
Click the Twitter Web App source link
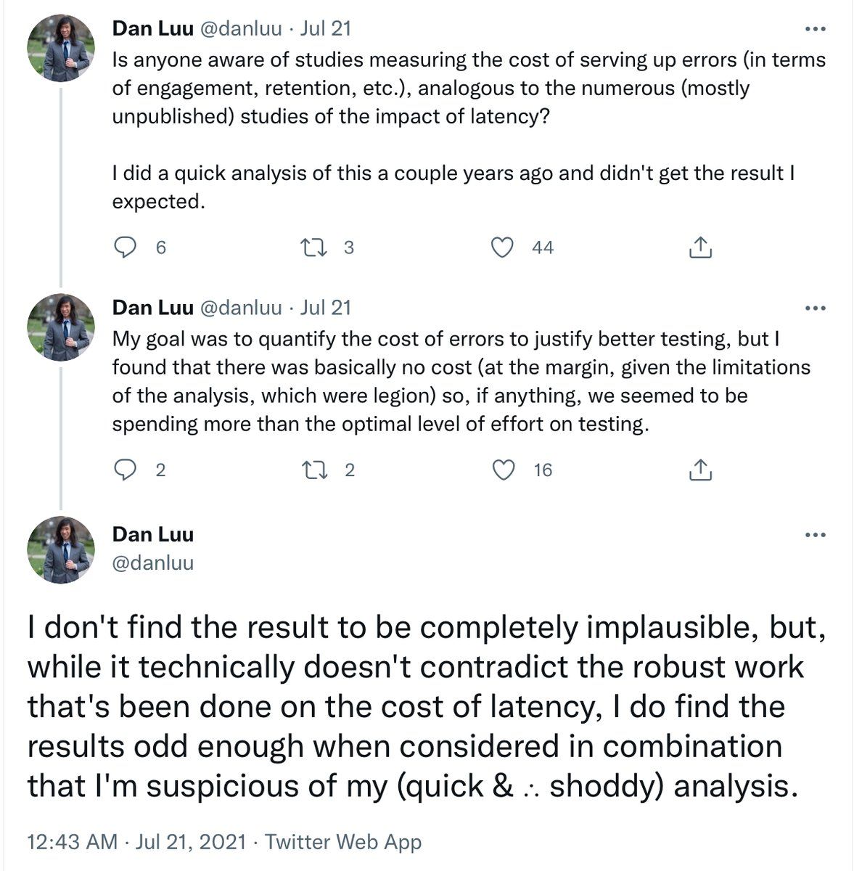click(x=343, y=842)
